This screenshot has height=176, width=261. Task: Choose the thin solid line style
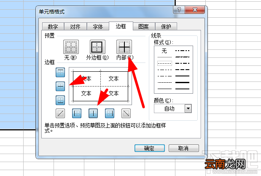point(164,89)
